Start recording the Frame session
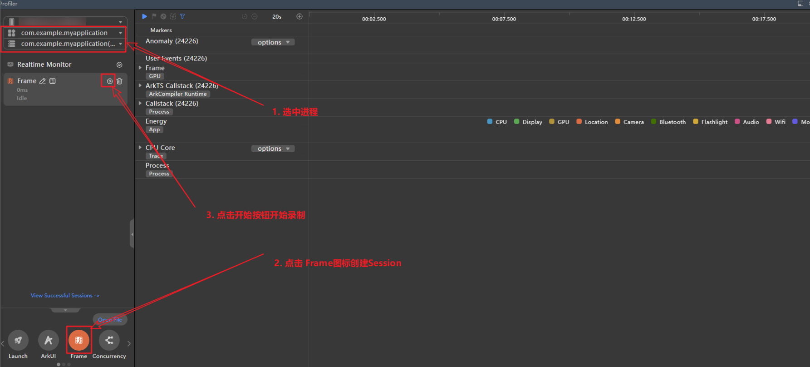Viewport: 810px width, 367px height. pos(109,81)
